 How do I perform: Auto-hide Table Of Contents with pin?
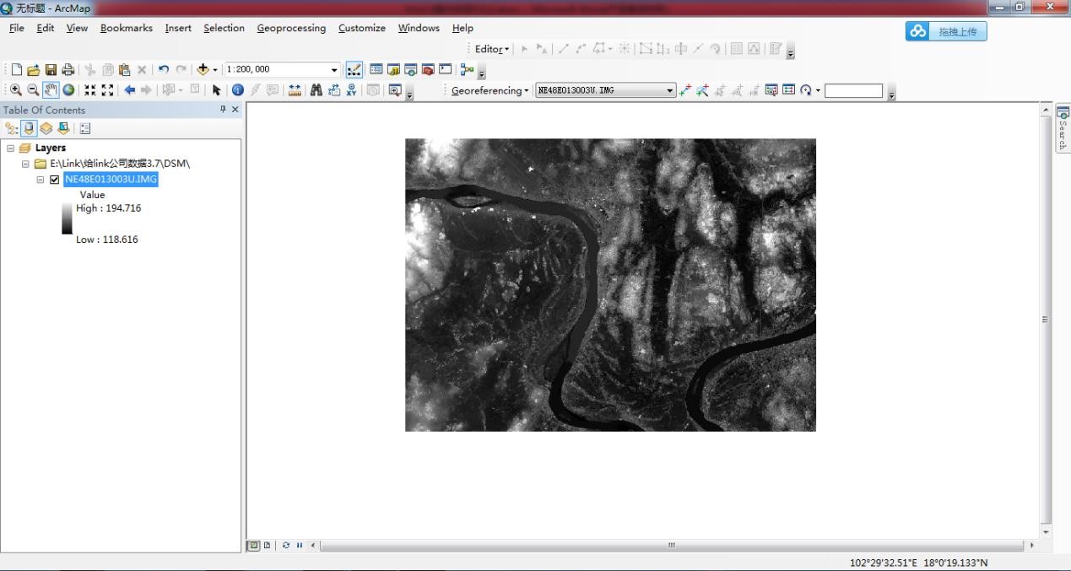[223, 110]
